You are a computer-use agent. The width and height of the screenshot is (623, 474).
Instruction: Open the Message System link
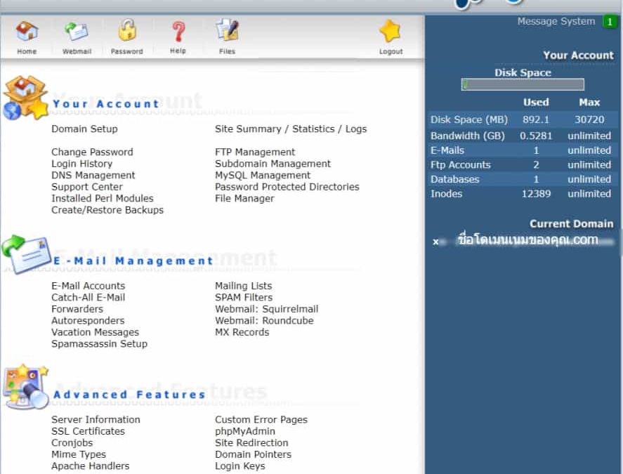tap(556, 22)
